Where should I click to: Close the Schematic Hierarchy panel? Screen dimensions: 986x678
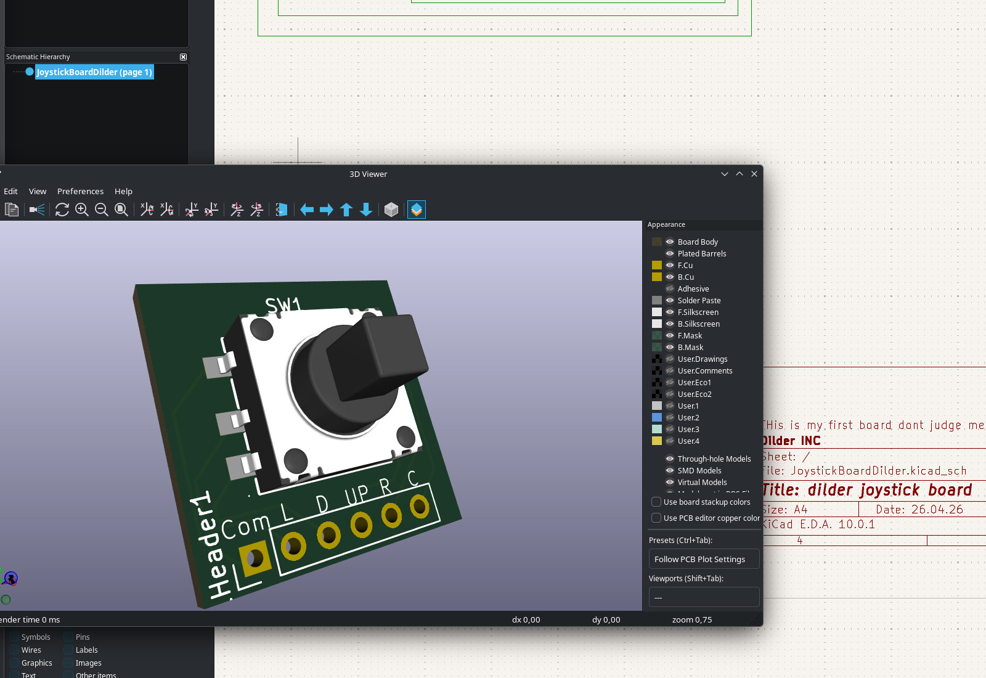183,57
